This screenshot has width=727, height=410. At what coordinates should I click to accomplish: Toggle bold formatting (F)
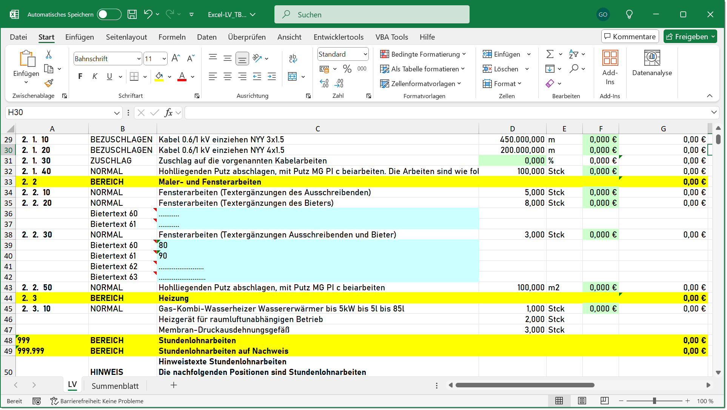click(x=80, y=76)
